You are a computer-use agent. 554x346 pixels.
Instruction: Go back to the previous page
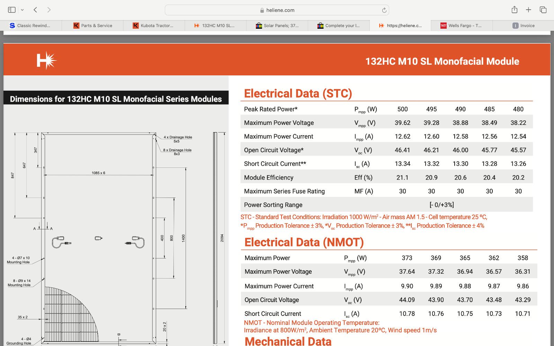35,10
